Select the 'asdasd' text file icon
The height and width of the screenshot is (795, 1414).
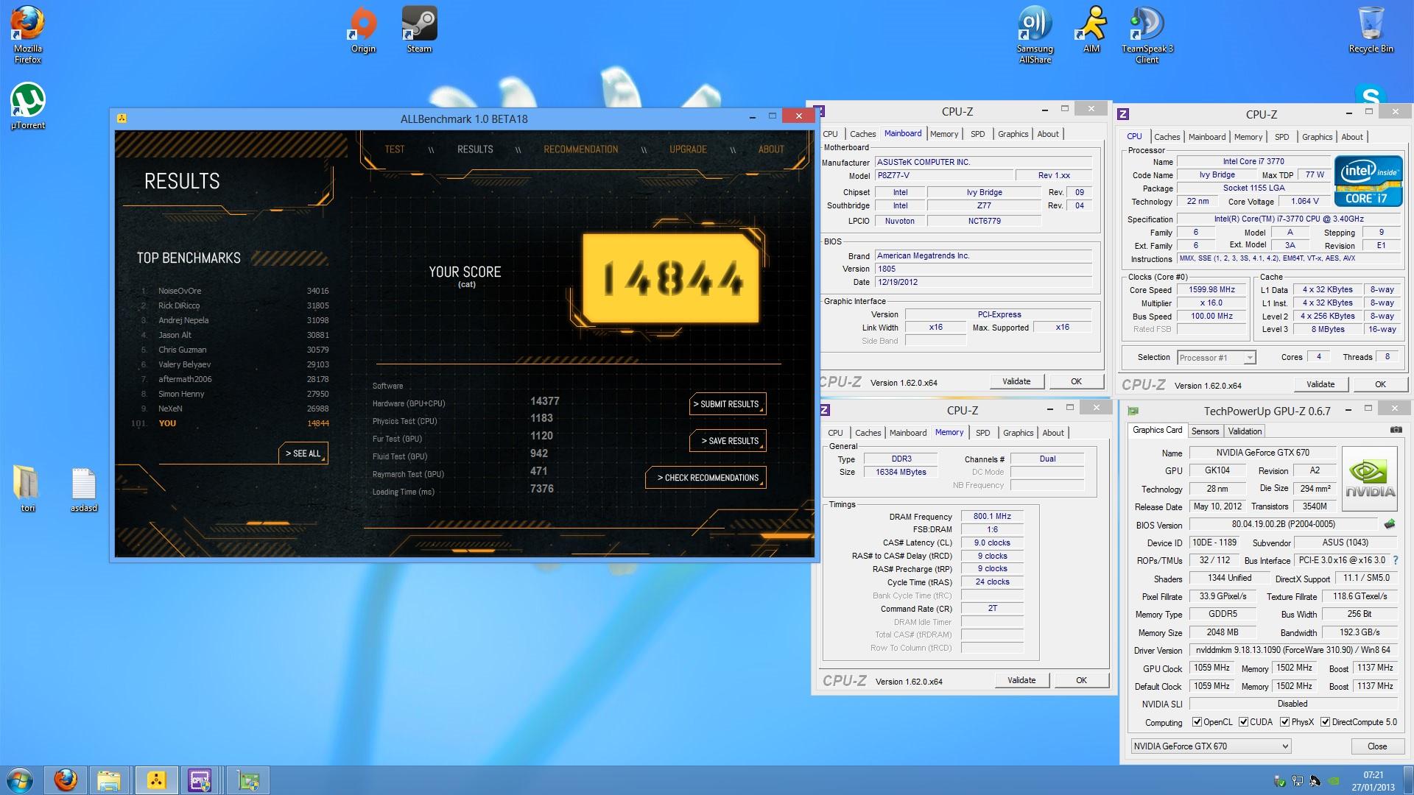pyautogui.click(x=84, y=489)
